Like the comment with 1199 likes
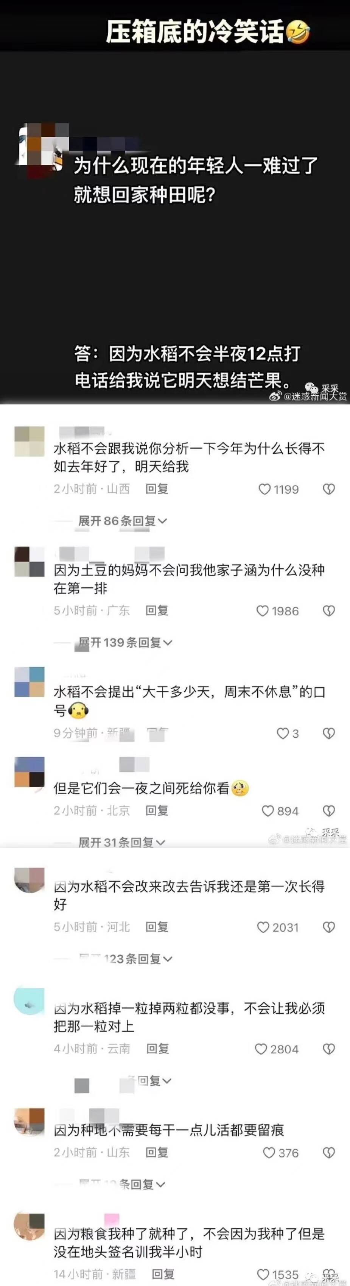 coord(264,489)
